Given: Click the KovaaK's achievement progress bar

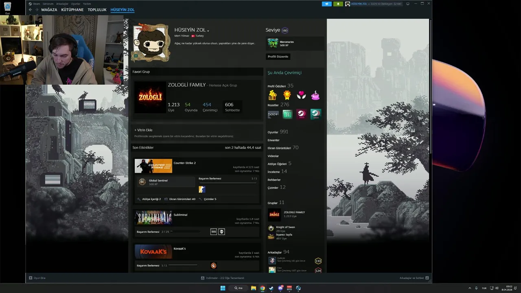Looking at the screenshot, I should (x=183, y=265).
